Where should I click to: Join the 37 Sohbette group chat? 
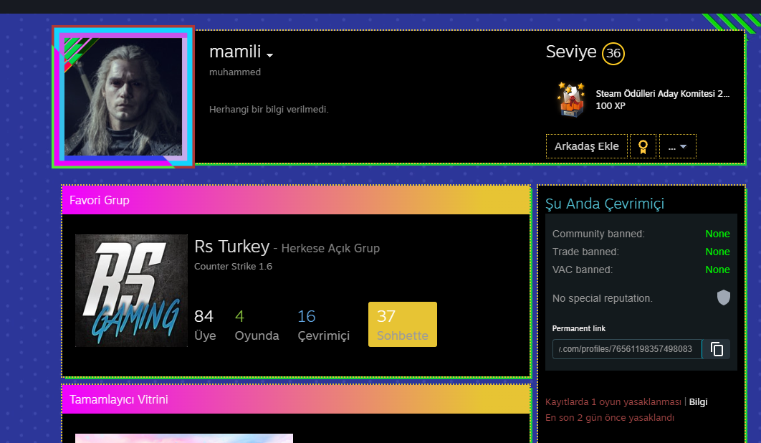[402, 325]
